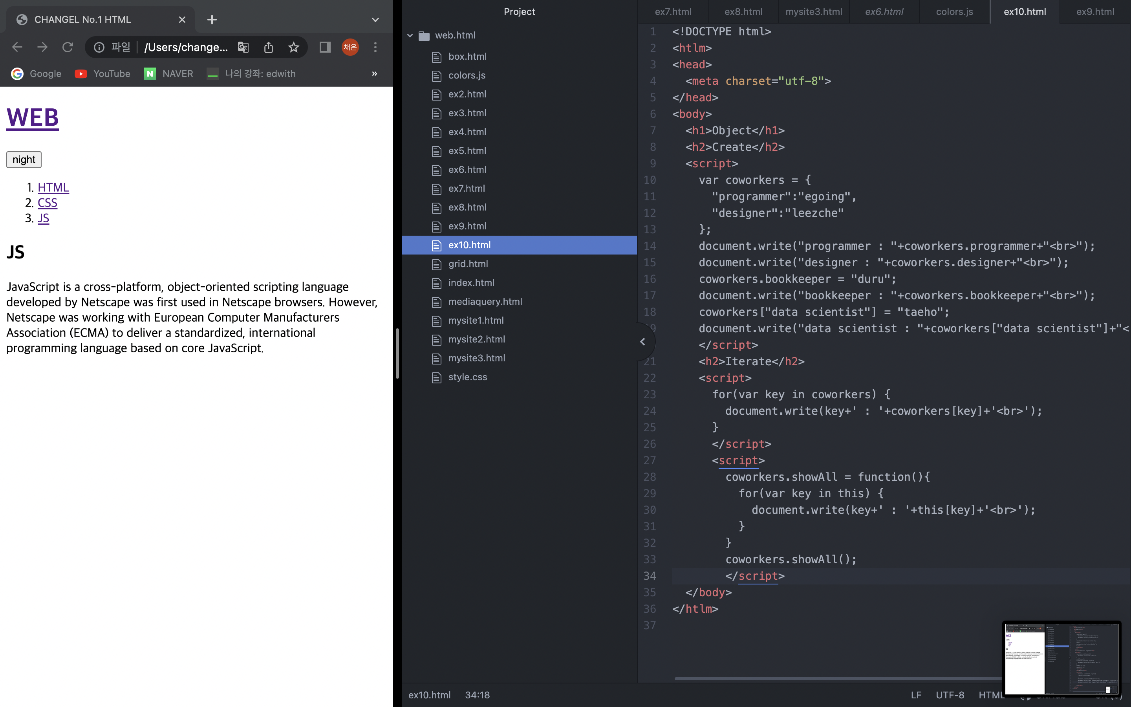Viewport: 1131px width, 707px height.
Task: Click the night button
Action: point(24,159)
